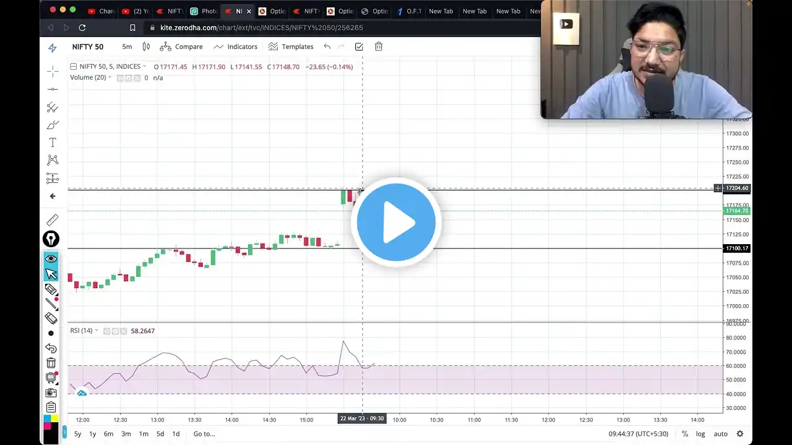Switch to the Photo browser tab
The width and height of the screenshot is (792, 445).
click(204, 11)
